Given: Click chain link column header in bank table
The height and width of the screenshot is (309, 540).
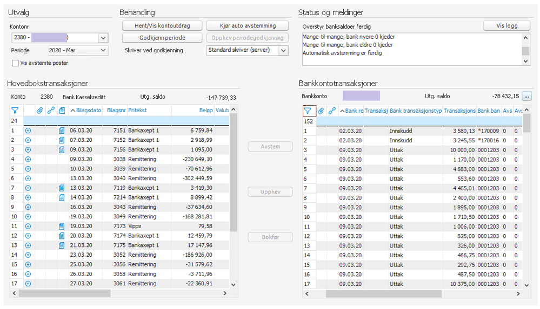Looking at the screenshot, I should [x=332, y=111].
